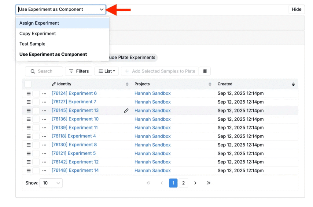The width and height of the screenshot is (313, 207).
Task: Click into the Search input field
Action: pos(45,71)
